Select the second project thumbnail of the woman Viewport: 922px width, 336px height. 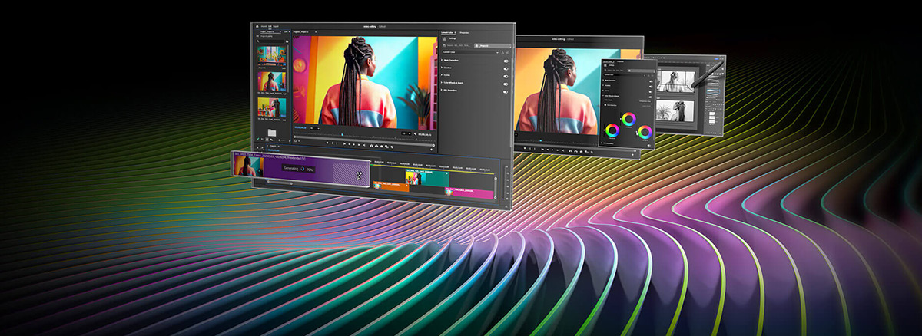click(x=271, y=81)
